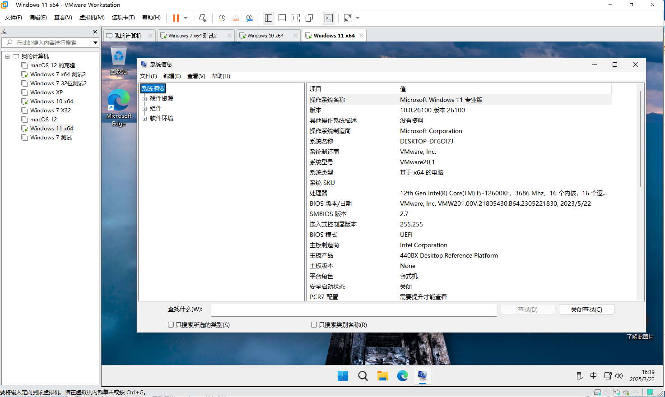Select 系统摘要 in the tree
The image size is (665, 397).
pos(153,88)
